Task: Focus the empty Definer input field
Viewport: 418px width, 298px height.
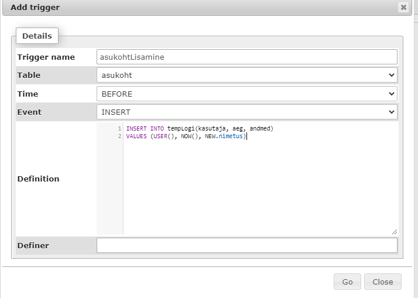Action: click(x=246, y=245)
